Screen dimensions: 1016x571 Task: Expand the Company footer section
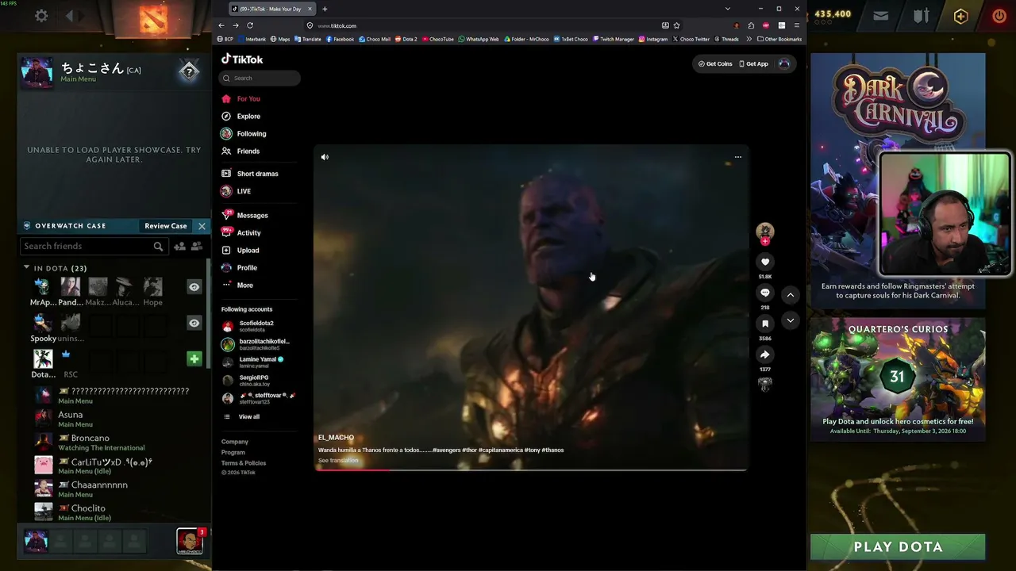tap(235, 442)
